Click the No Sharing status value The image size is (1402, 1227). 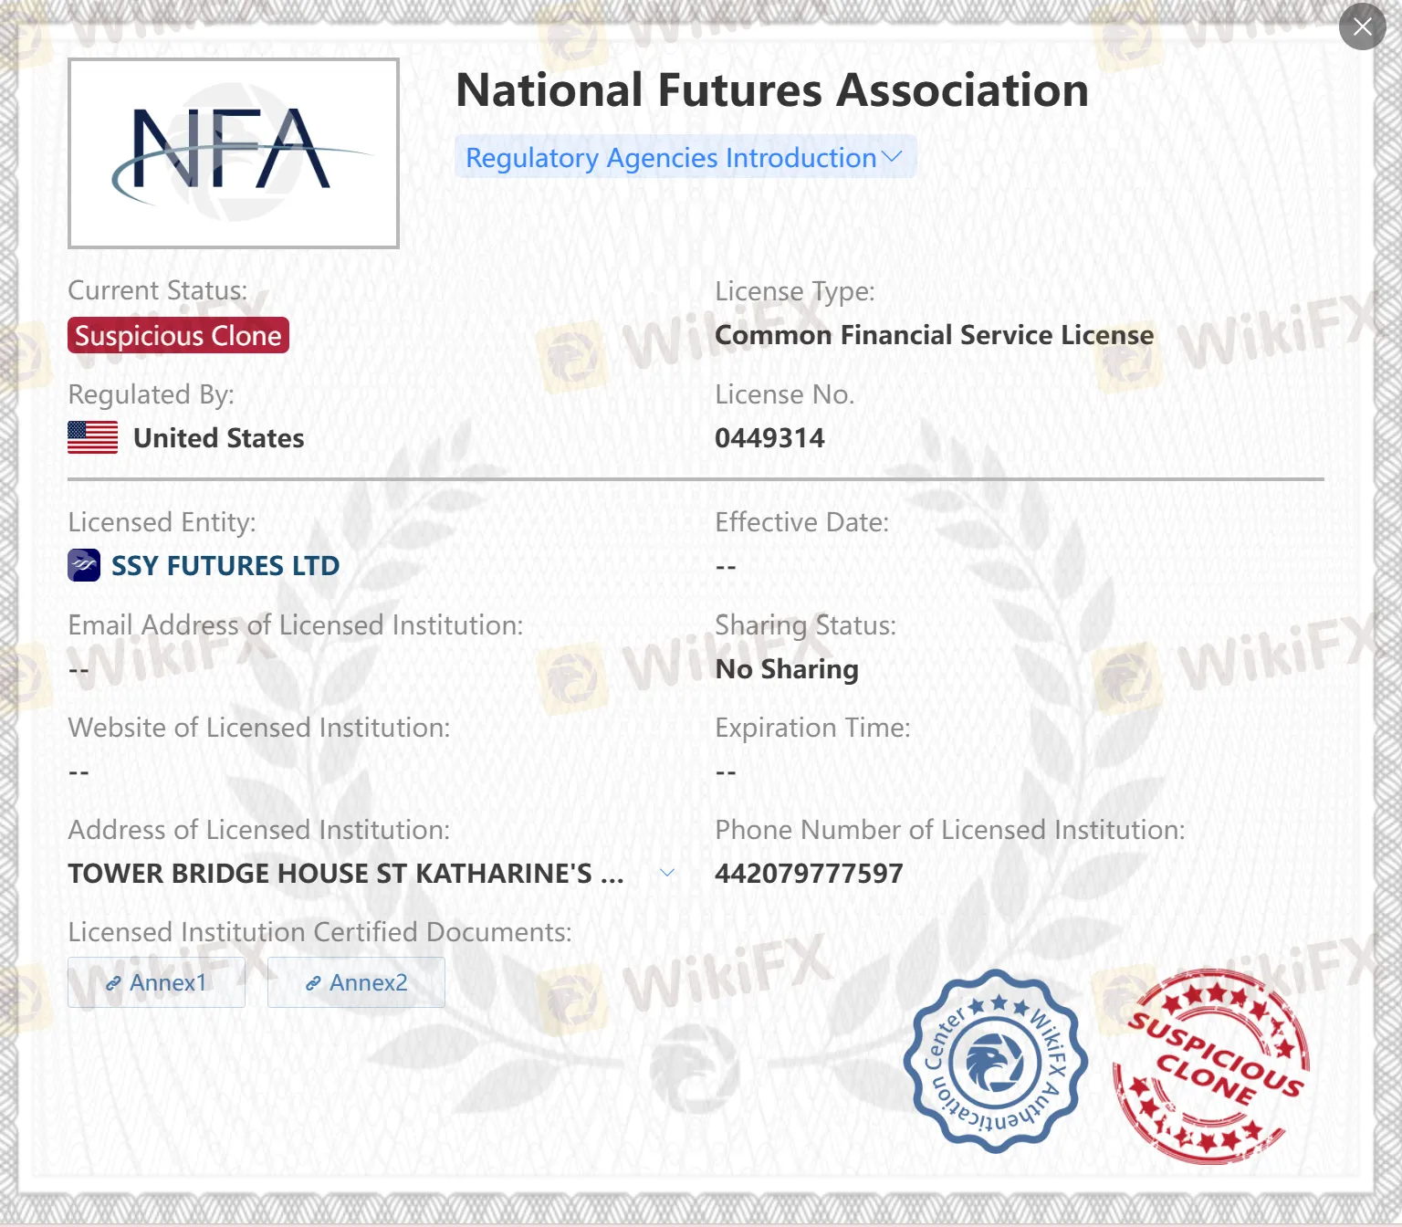787,669
